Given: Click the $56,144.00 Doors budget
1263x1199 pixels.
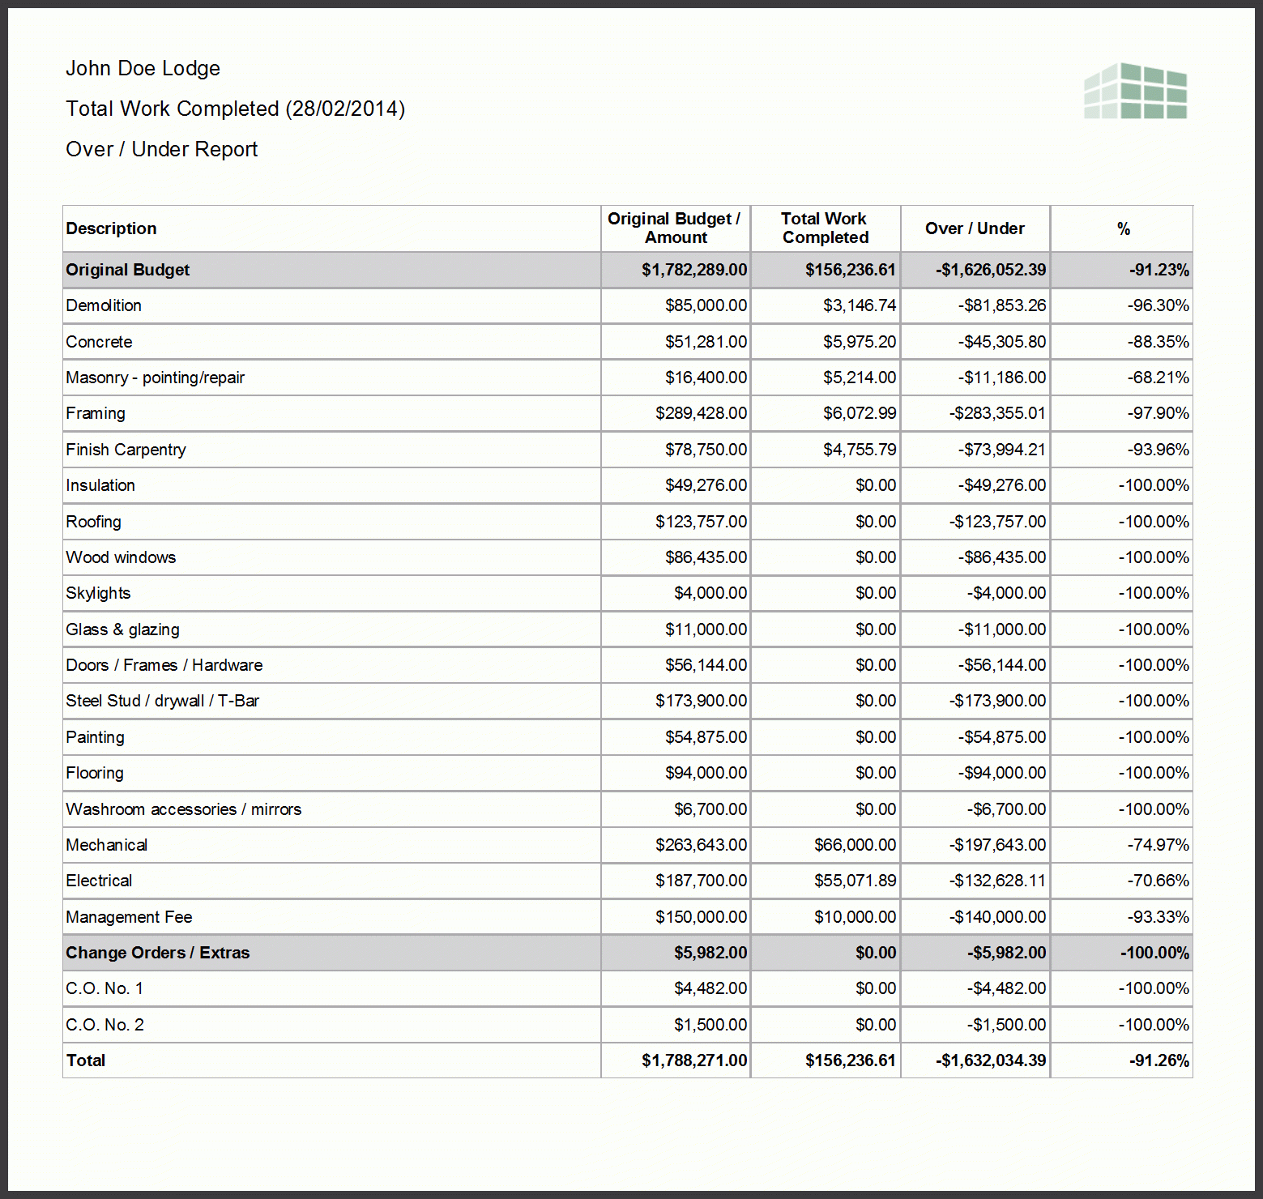Looking at the screenshot, I should (x=706, y=665).
